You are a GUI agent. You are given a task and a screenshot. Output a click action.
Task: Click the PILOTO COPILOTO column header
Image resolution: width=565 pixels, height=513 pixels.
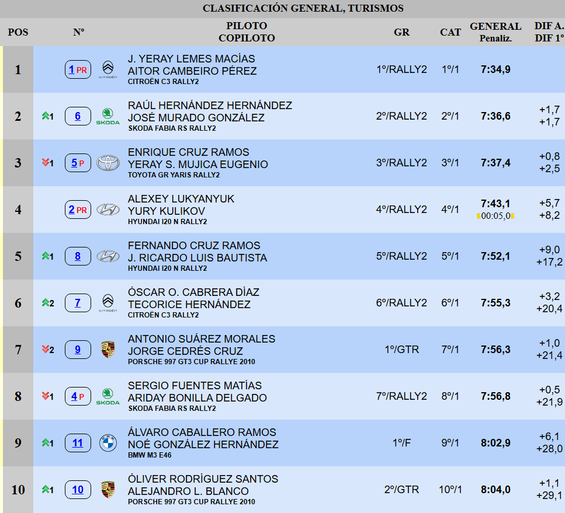pyautogui.click(x=247, y=32)
